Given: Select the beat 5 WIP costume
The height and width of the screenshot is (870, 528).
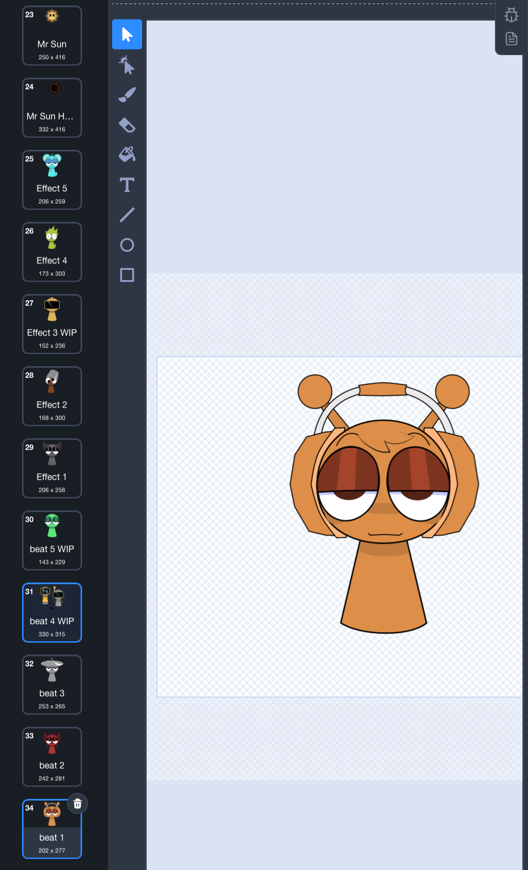Looking at the screenshot, I should [52, 540].
